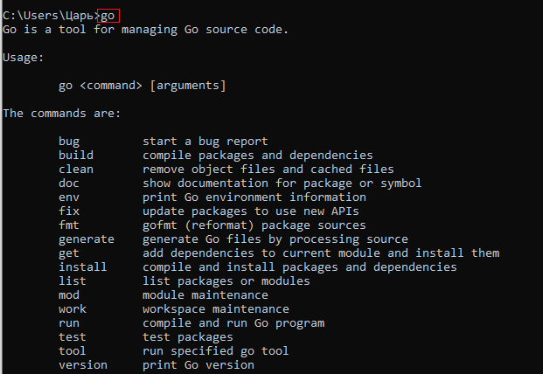Click the 'fix' command entry
The width and height of the screenshot is (543, 374).
pos(69,211)
